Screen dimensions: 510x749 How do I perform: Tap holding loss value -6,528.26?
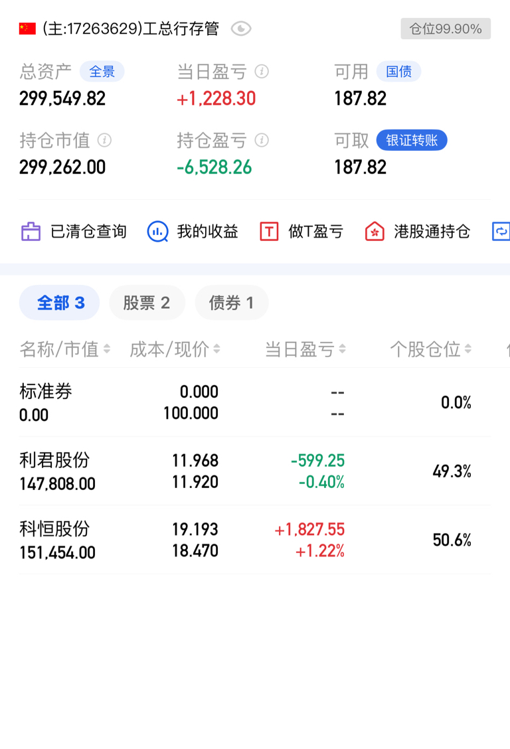tap(214, 167)
